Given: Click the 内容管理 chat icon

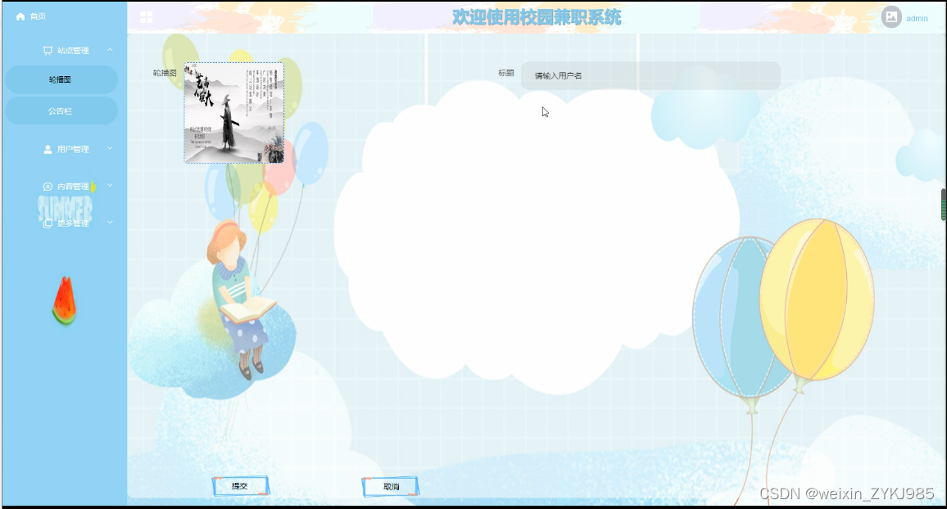Looking at the screenshot, I should [48, 187].
